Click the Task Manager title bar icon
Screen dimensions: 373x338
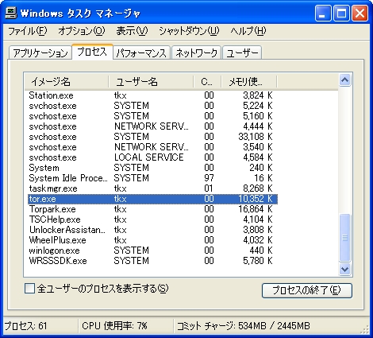tap(11, 13)
